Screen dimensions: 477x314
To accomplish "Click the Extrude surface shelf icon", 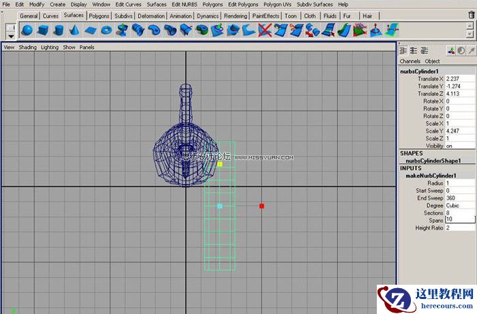I will [x=170, y=30].
